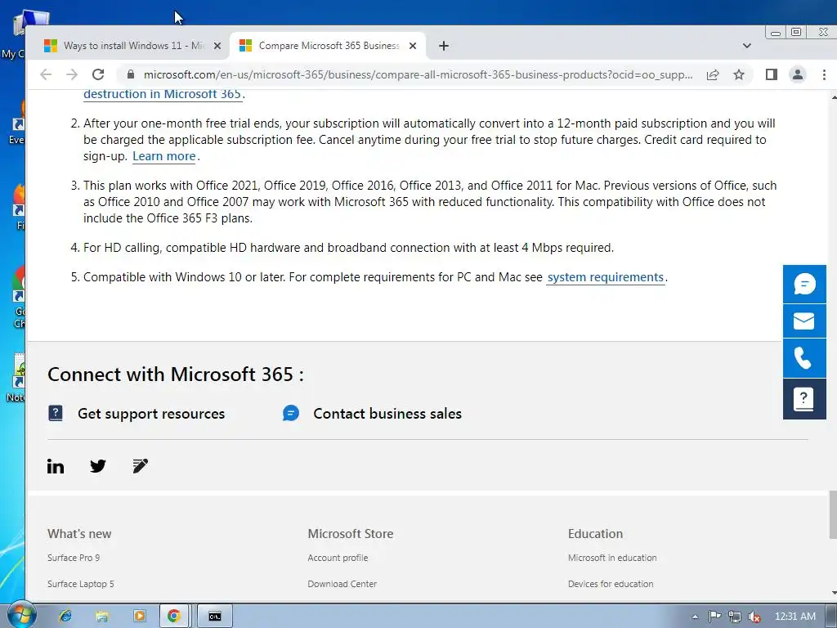Click the muted volume tray icon
The image size is (837, 628).
754,617
